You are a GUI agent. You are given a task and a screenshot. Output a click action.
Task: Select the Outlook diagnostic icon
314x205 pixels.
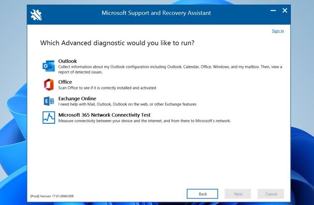(x=49, y=66)
